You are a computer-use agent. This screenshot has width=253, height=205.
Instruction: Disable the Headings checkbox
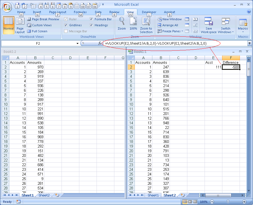(91, 25)
